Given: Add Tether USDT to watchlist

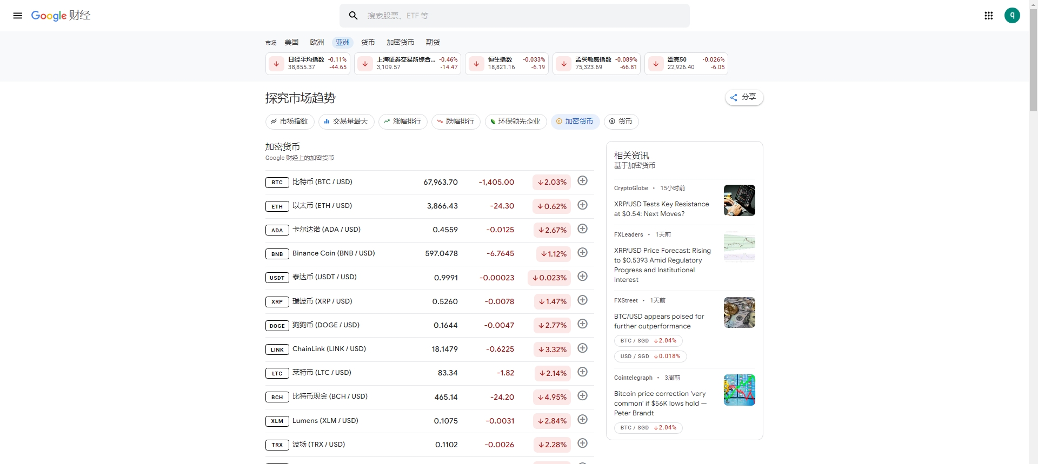Looking at the screenshot, I should click(582, 276).
